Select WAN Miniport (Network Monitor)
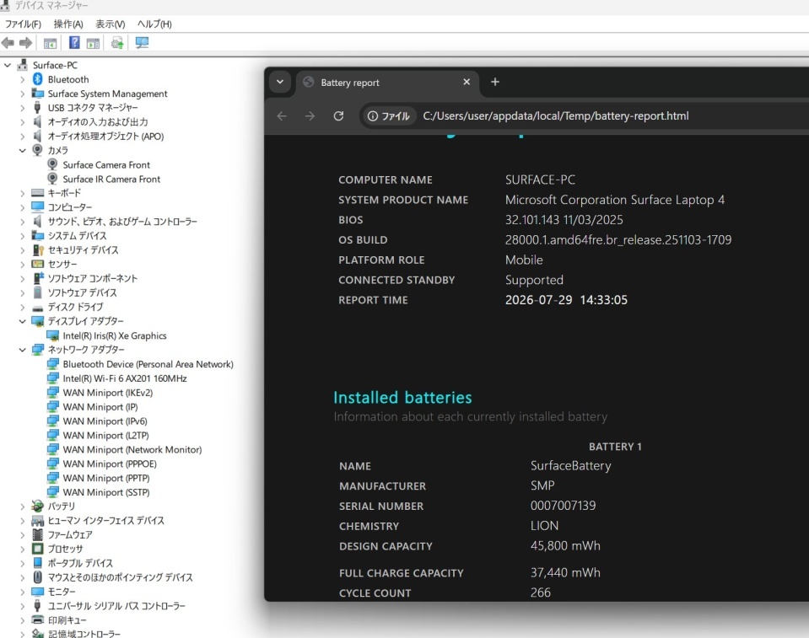The height and width of the screenshot is (638, 809). click(x=132, y=449)
